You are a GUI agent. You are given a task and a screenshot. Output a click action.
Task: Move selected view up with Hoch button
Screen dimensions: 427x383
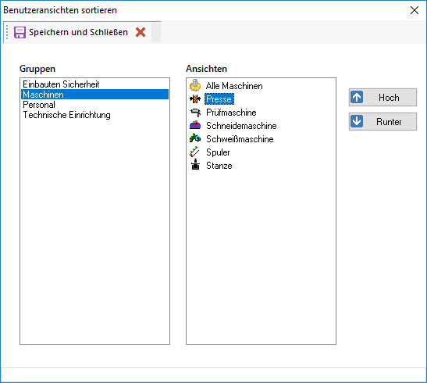[x=383, y=98]
